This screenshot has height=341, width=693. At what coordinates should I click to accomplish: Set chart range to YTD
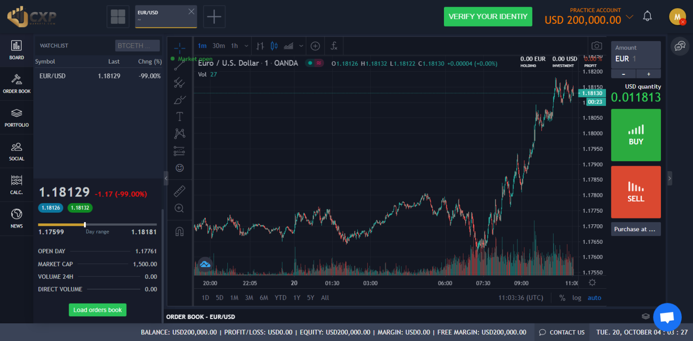[x=281, y=298]
